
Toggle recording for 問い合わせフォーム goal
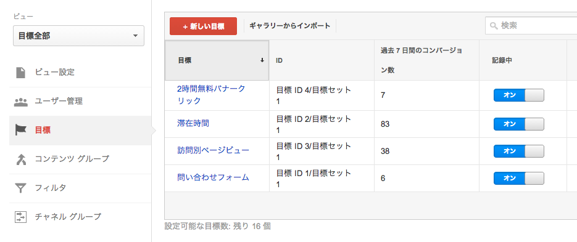(518, 178)
